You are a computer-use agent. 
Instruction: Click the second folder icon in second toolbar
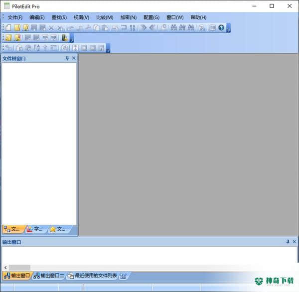17,38
